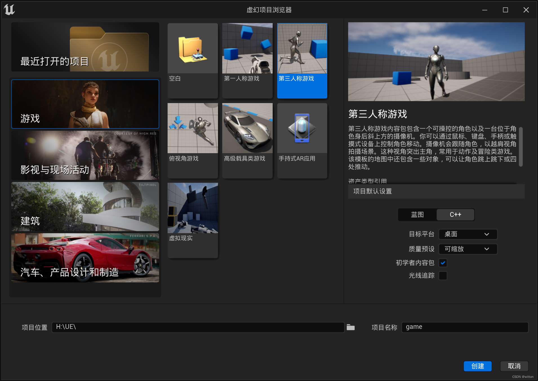Select the 俯视角游戏 template
The width and height of the screenshot is (538, 381).
pos(192,140)
